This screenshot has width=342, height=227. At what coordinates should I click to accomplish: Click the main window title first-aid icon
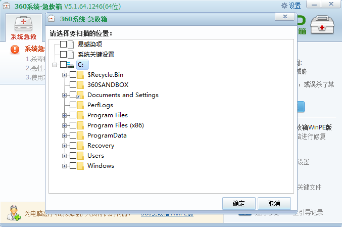[x=7, y=6]
